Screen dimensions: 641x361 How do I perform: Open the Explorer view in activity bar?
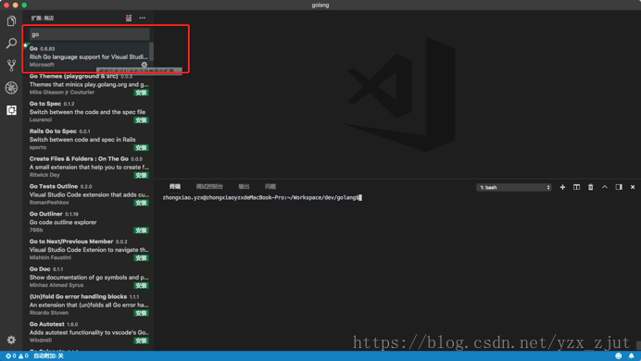11,20
